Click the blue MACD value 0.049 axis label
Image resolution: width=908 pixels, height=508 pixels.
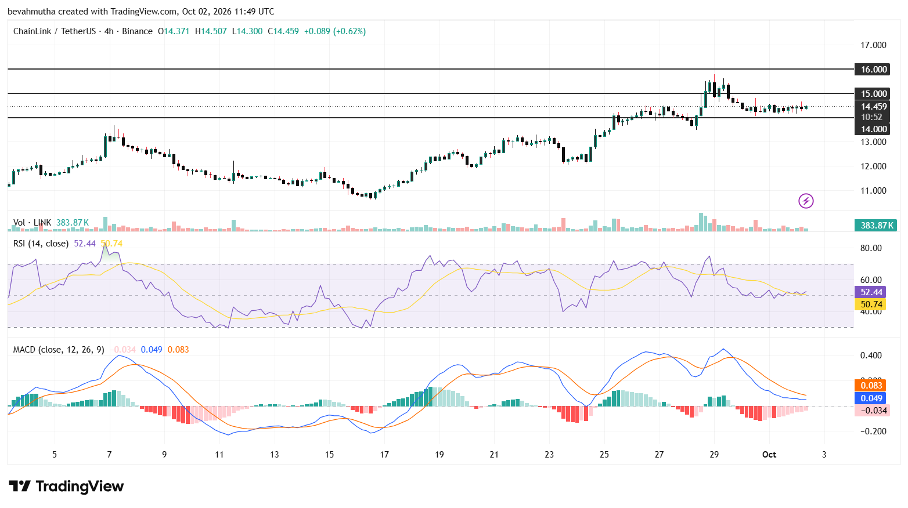[870, 398]
